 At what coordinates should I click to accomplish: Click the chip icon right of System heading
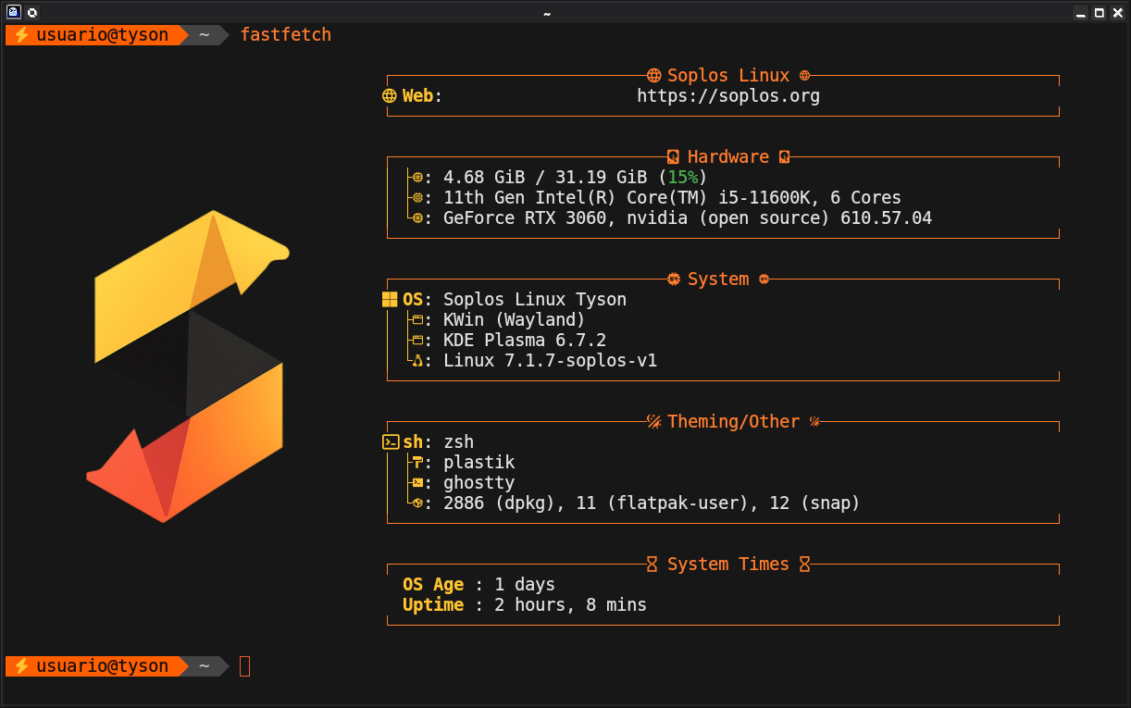[x=764, y=279]
